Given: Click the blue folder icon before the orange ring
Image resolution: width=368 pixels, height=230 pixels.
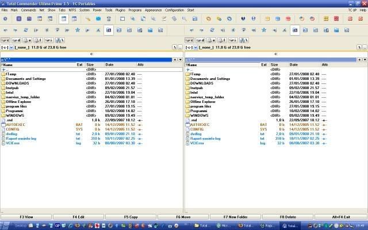Looking at the screenshot, I should click(x=195, y=19).
